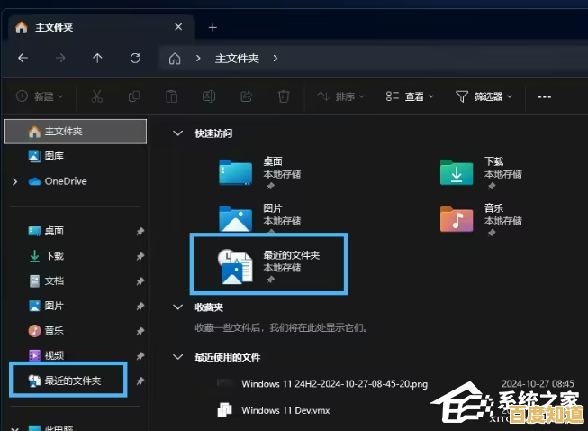Click the Rename icon in toolbar
This screenshot has height=431, width=588.
pos(209,96)
